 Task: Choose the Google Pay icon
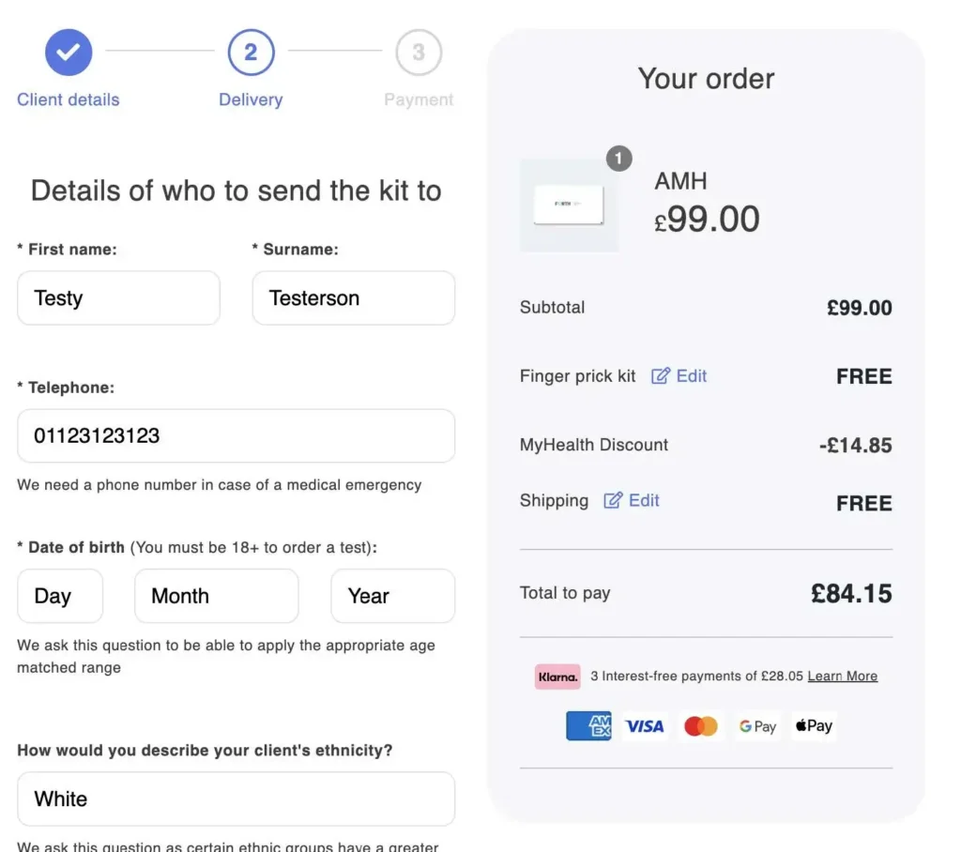756,725
